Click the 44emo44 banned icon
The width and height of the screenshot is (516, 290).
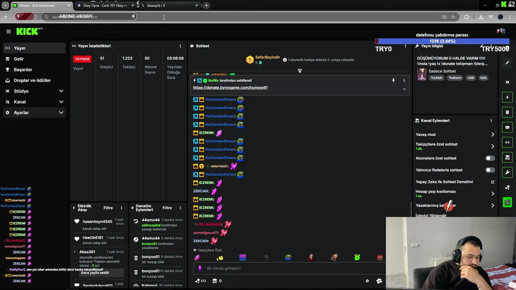click(136, 239)
